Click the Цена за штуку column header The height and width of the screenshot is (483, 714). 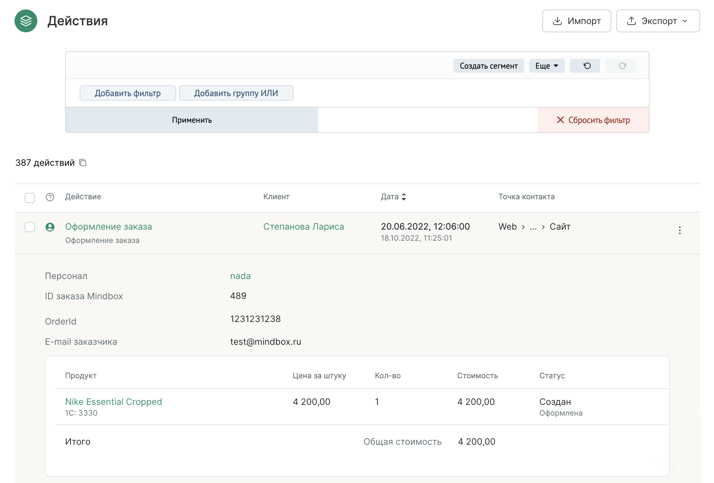coord(319,376)
